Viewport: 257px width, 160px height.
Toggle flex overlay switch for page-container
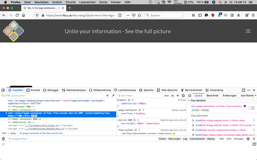pos(251,108)
